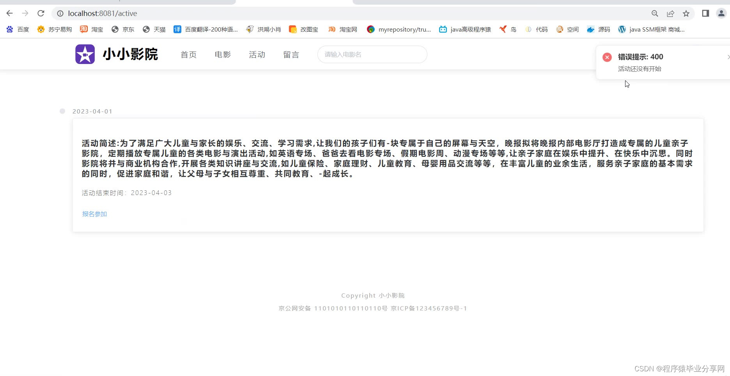Click the Copyright 小小影院 footer text
Image resolution: width=730 pixels, height=376 pixels.
pos(373,296)
